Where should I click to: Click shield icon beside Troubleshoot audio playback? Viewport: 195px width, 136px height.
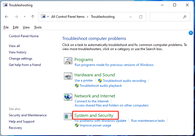pos(77,86)
